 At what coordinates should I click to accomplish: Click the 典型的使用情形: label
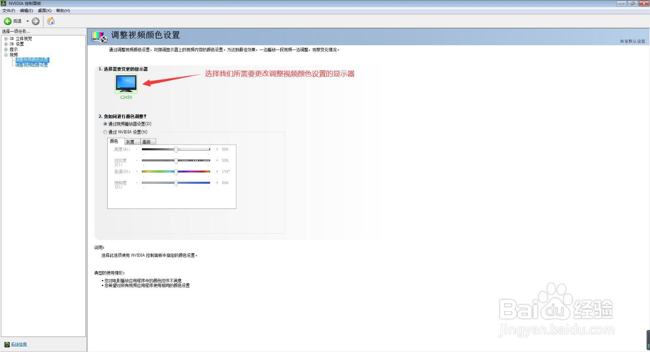pos(110,273)
